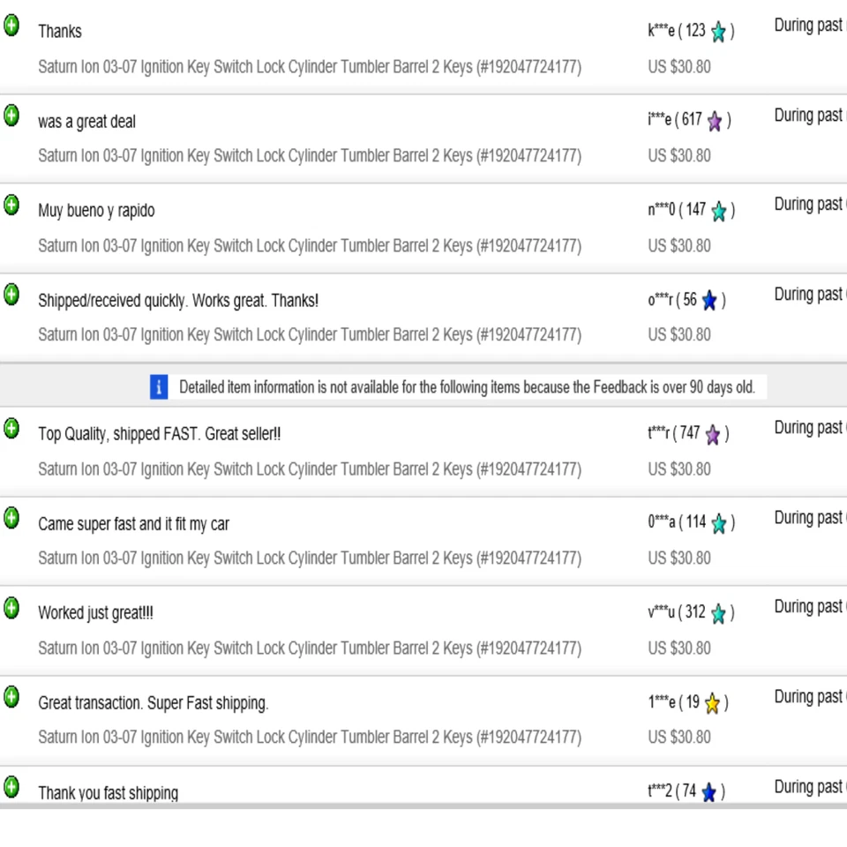Viewport: 847px width, 847px height.
Task: Click green plus icon beside "Worked just great!!!"
Action: (x=11, y=608)
